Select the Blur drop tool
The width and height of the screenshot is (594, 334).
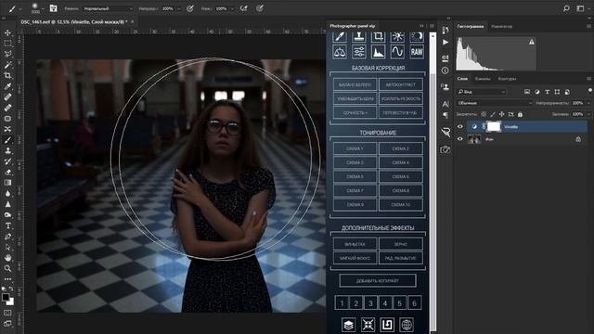(7, 194)
